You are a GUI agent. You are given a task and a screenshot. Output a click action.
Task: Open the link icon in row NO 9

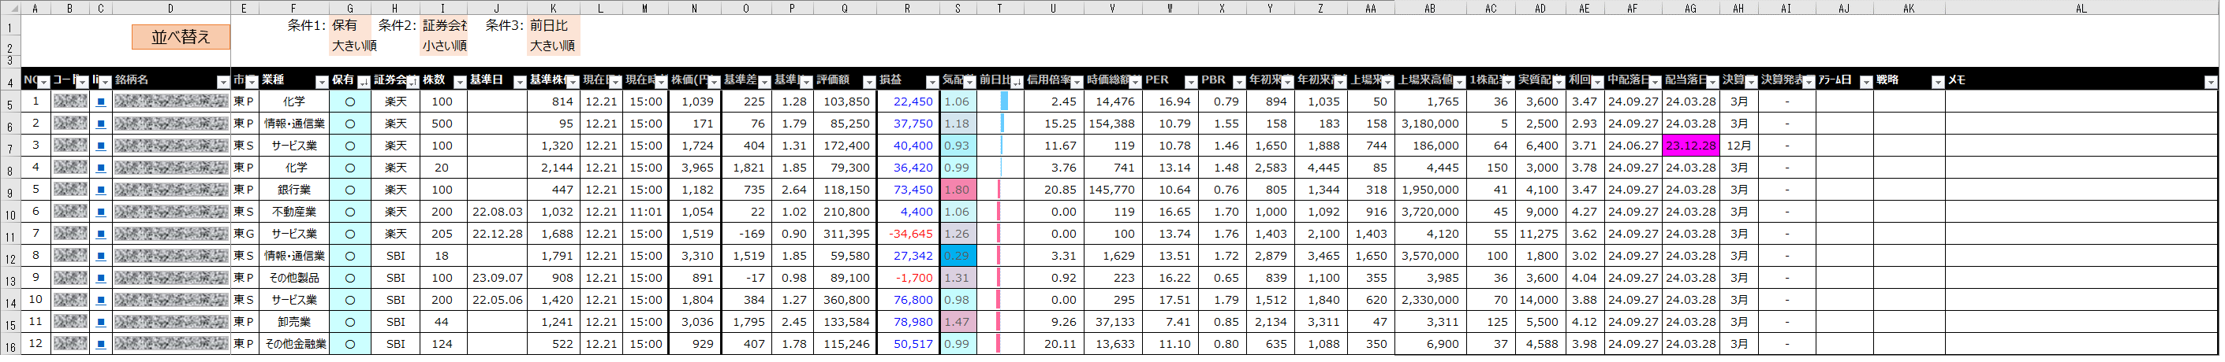[101, 278]
